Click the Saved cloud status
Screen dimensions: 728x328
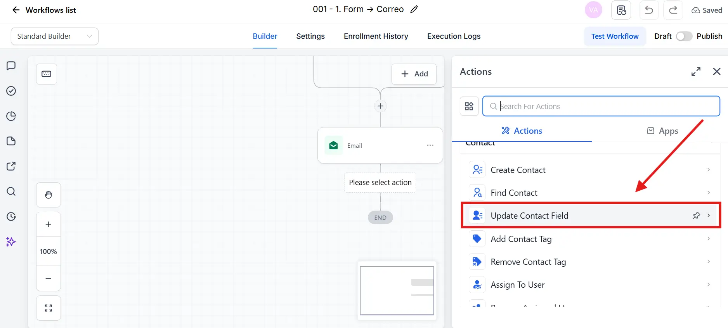[x=707, y=10]
